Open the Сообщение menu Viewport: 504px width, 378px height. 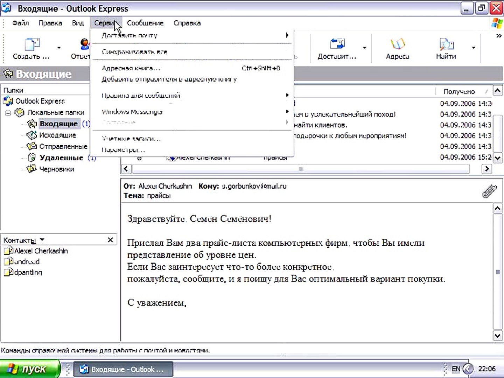click(x=145, y=23)
